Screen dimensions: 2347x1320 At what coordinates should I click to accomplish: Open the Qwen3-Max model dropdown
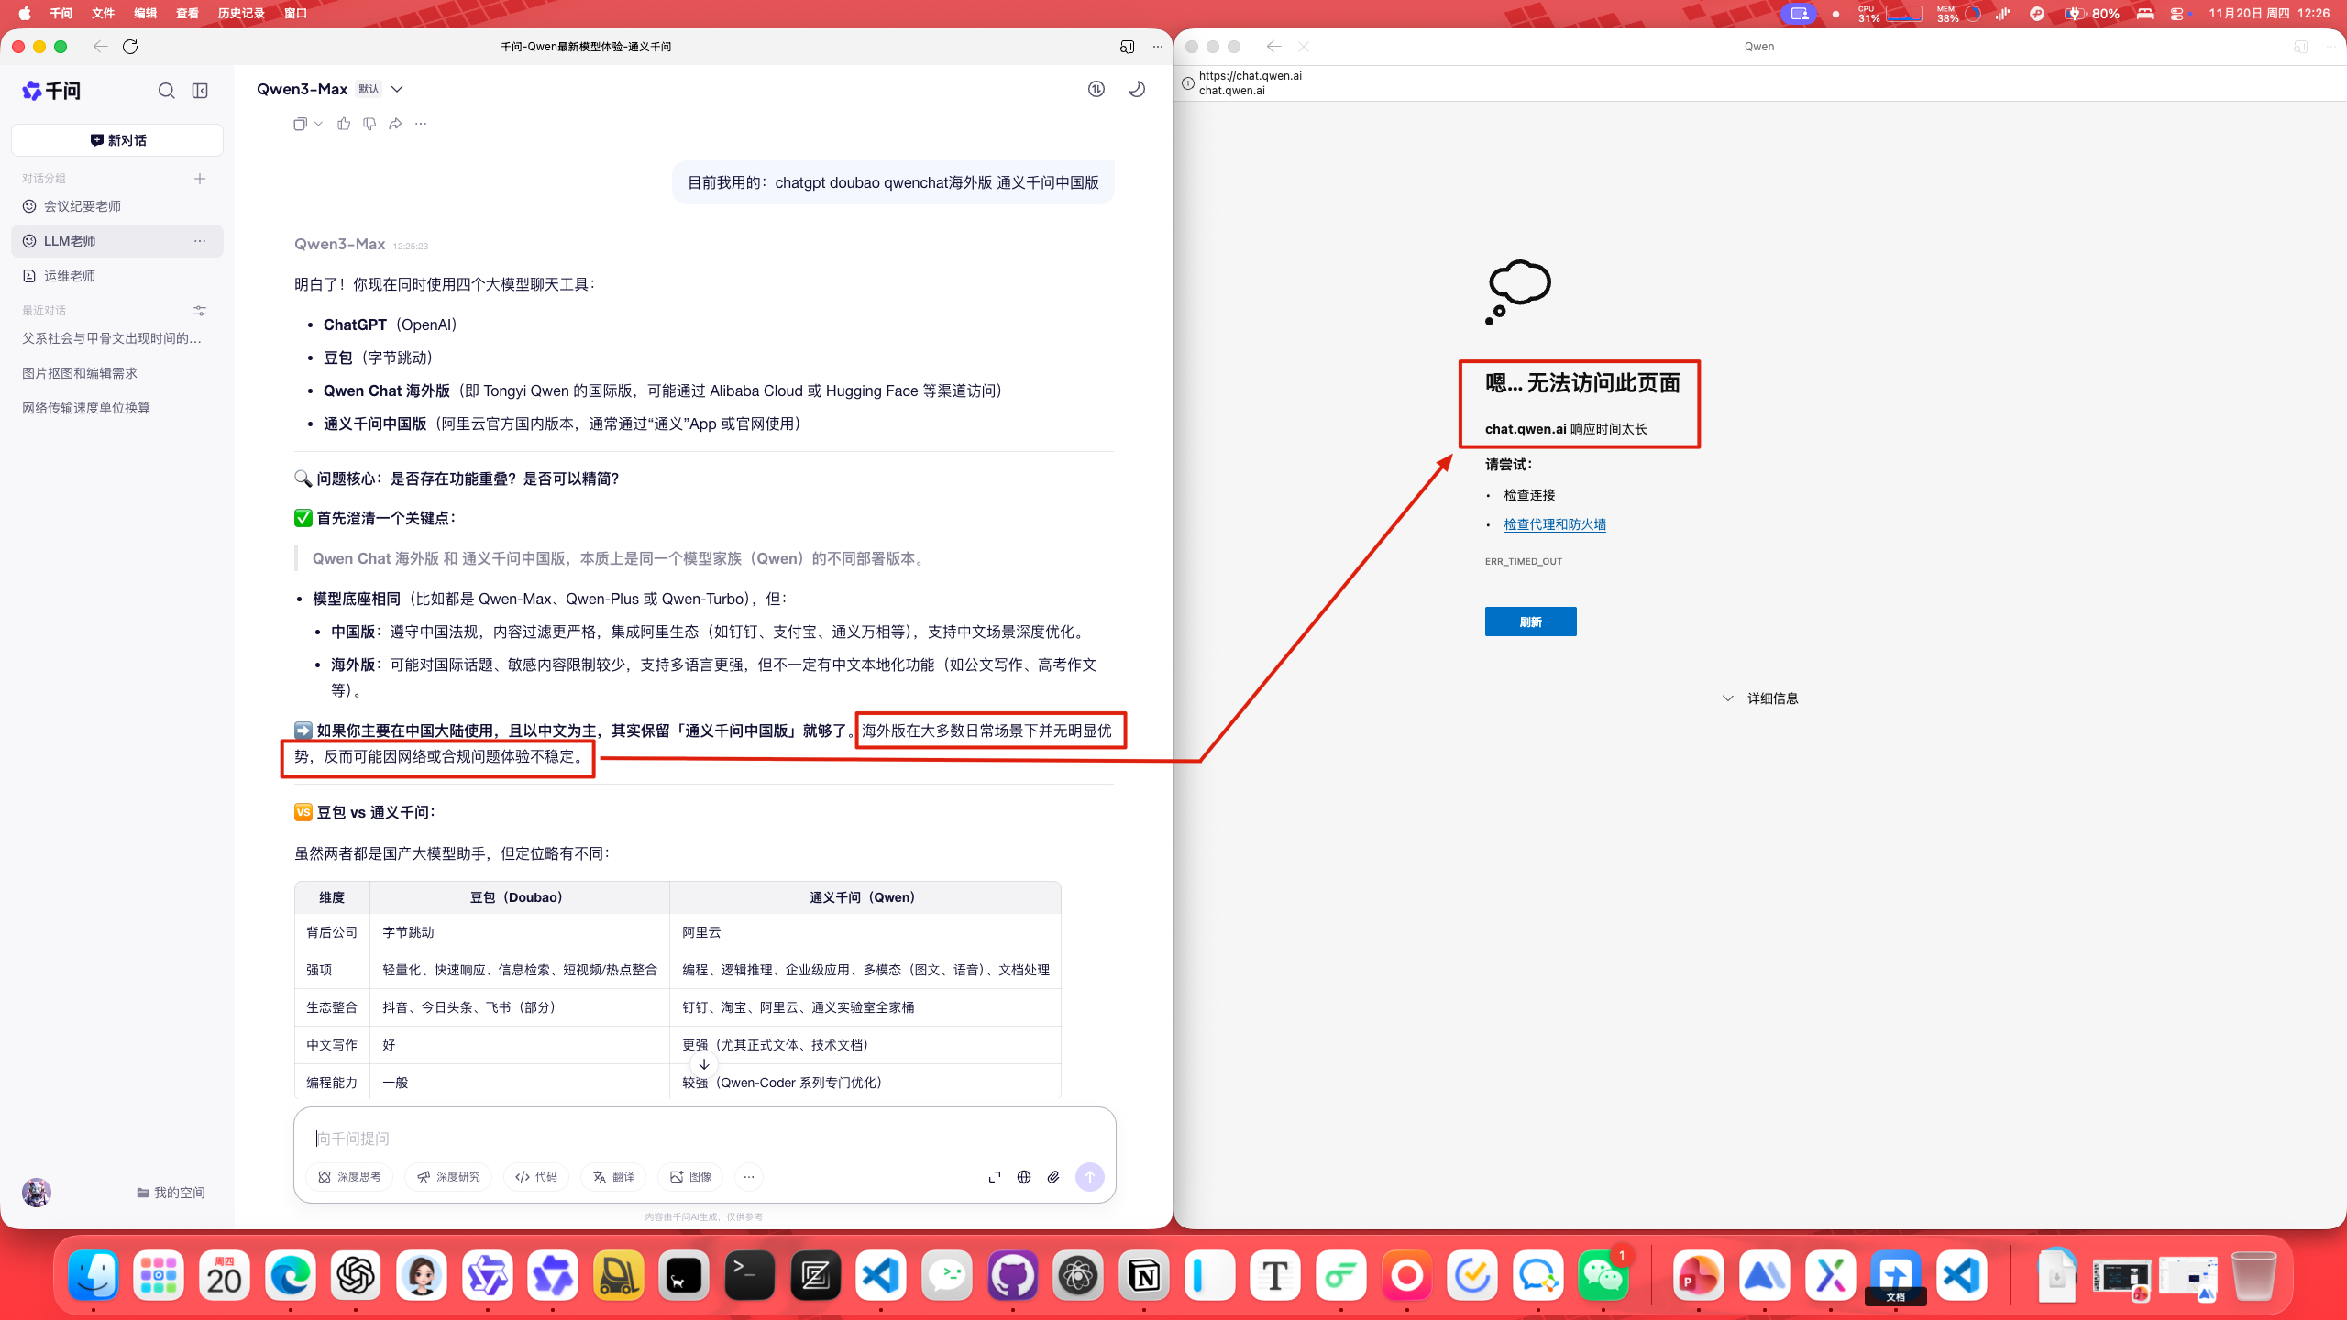(397, 89)
